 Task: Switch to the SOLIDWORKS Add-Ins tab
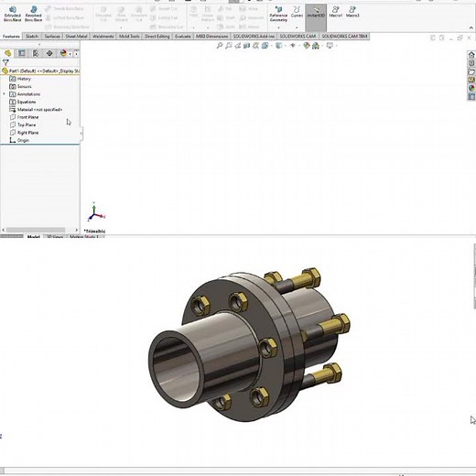254,37
